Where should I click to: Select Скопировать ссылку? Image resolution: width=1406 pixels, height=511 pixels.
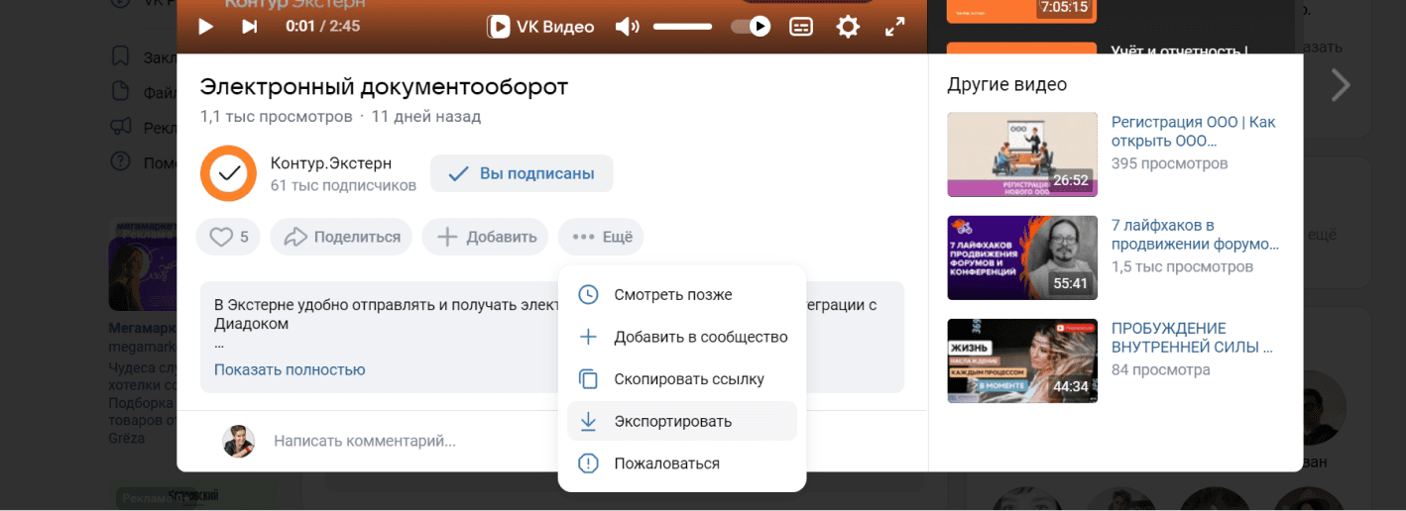click(682, 379)
